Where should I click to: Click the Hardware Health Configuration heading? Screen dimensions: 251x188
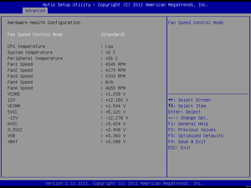[44, 23]
